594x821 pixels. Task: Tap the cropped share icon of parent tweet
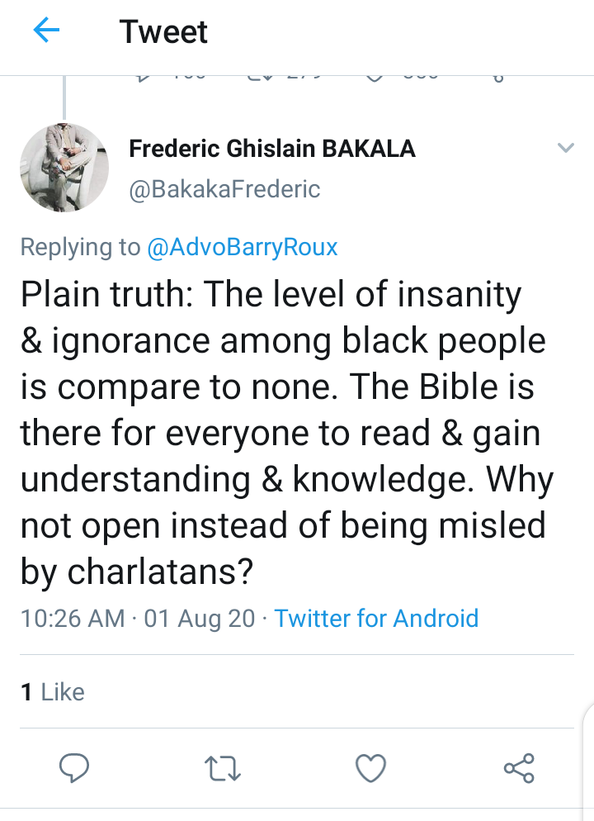[x=498, y=78]
